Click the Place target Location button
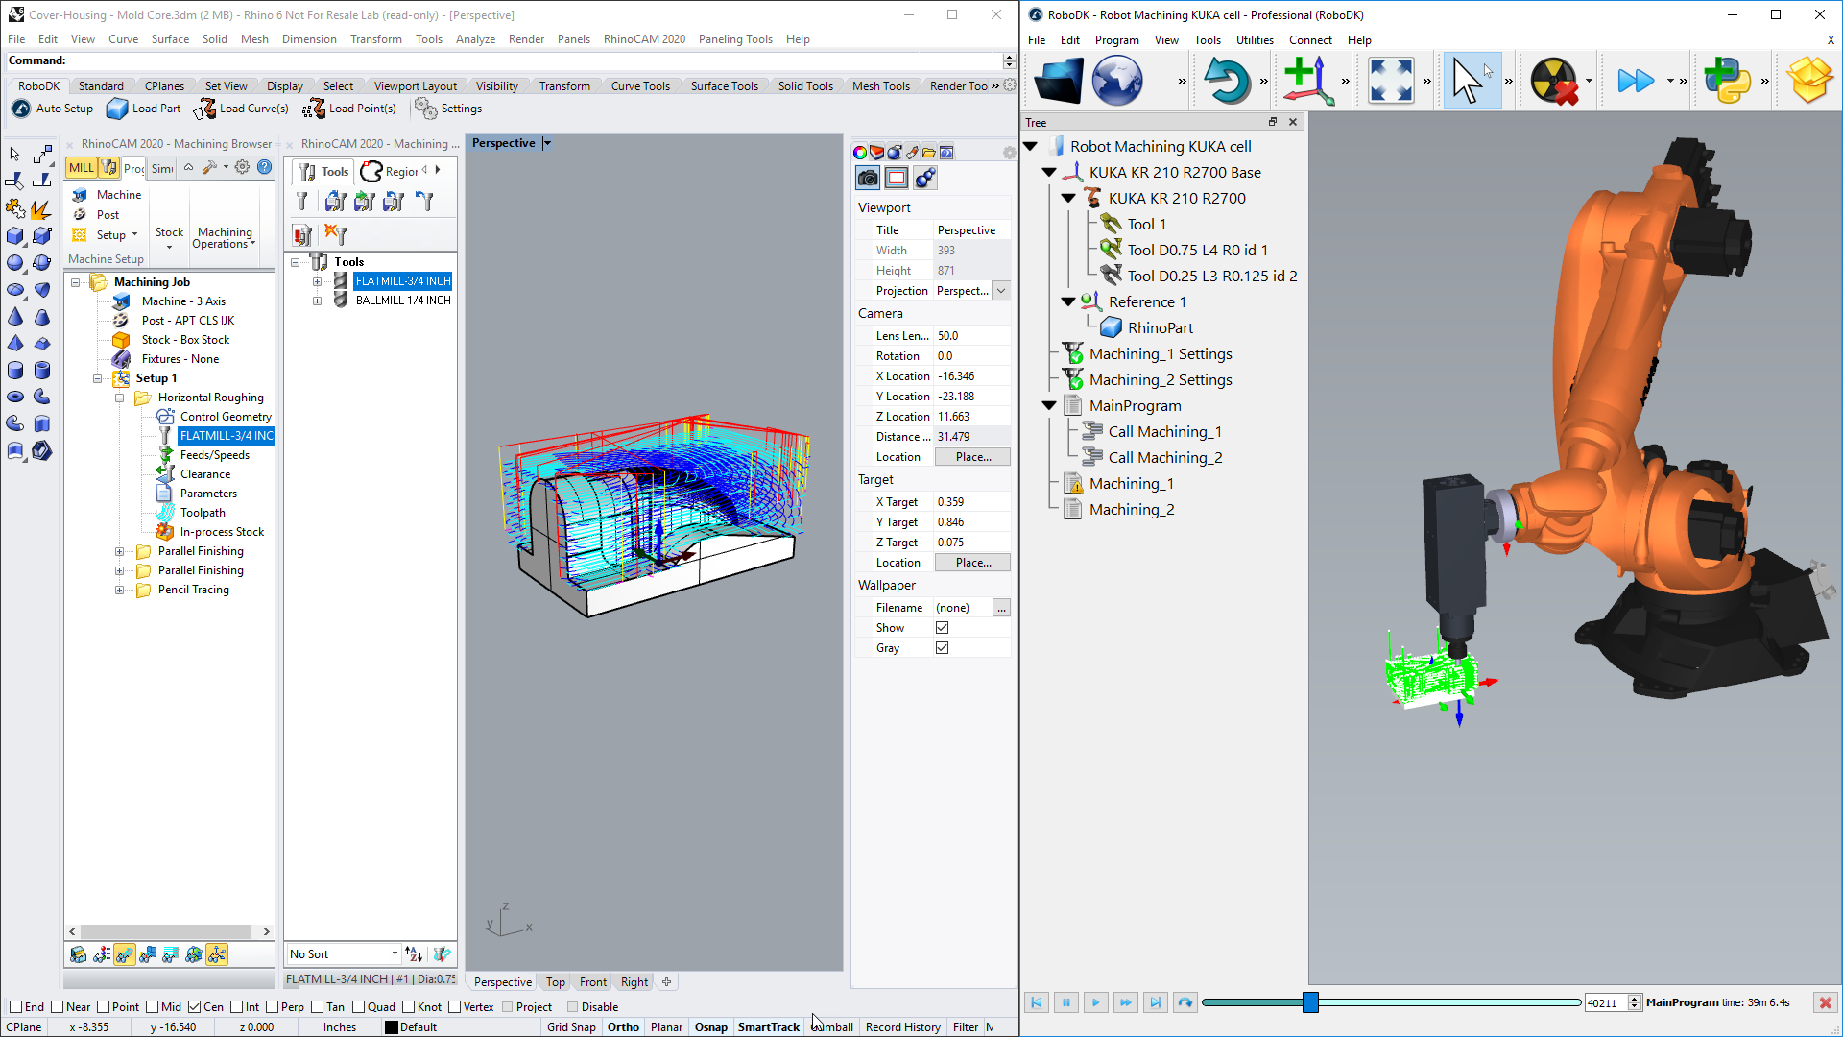Viewport: 1843px width, 1037px height. pyautogui.click(x=972, y=562)
